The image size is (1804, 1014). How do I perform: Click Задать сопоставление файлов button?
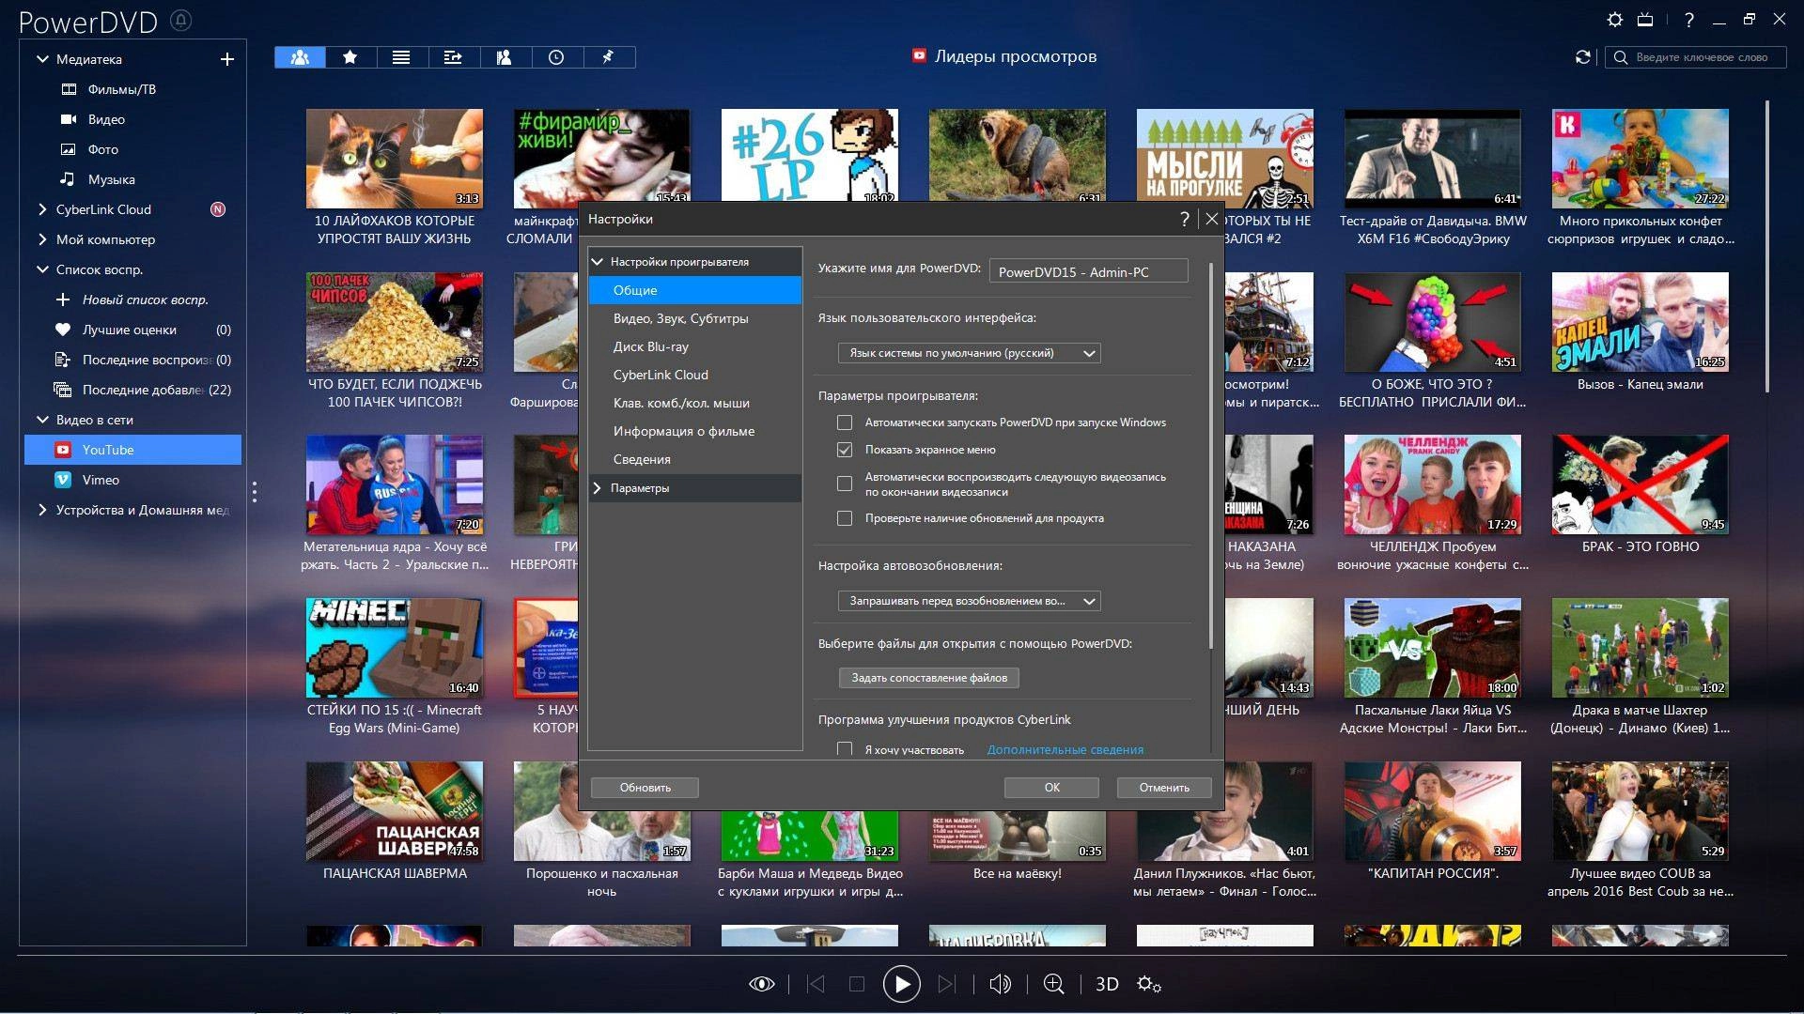pos(928,678)
